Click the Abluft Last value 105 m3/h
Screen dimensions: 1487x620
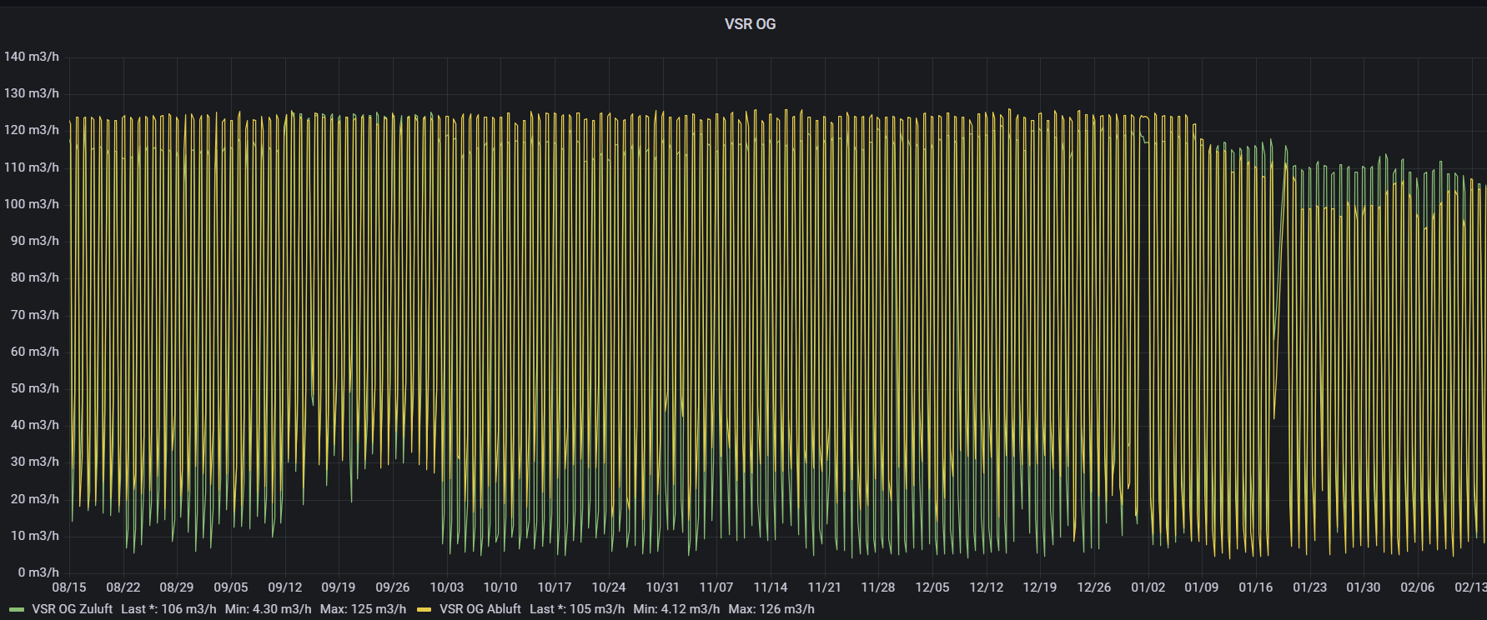coord(576,609)
